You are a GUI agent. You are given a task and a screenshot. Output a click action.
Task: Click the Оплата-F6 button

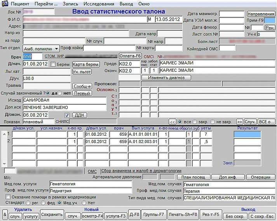click(x=130, y=56)
